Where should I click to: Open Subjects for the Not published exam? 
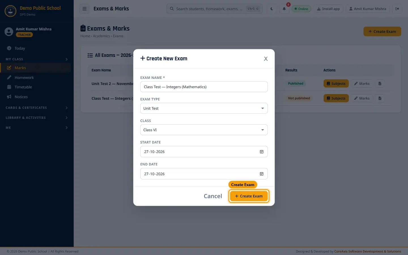[336, 98]
